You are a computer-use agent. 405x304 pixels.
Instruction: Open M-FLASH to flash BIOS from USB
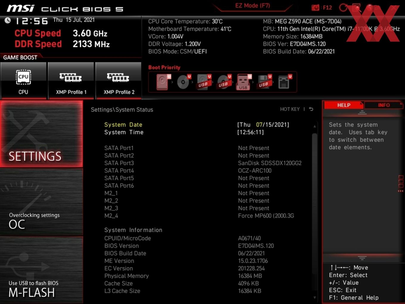pyautogui.click(x=41, y=270)
